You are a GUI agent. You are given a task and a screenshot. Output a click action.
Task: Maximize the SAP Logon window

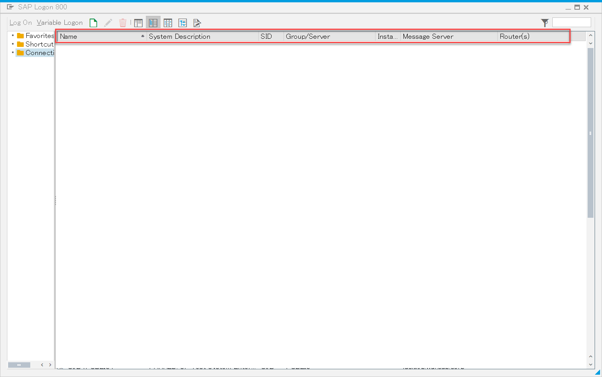577,7
